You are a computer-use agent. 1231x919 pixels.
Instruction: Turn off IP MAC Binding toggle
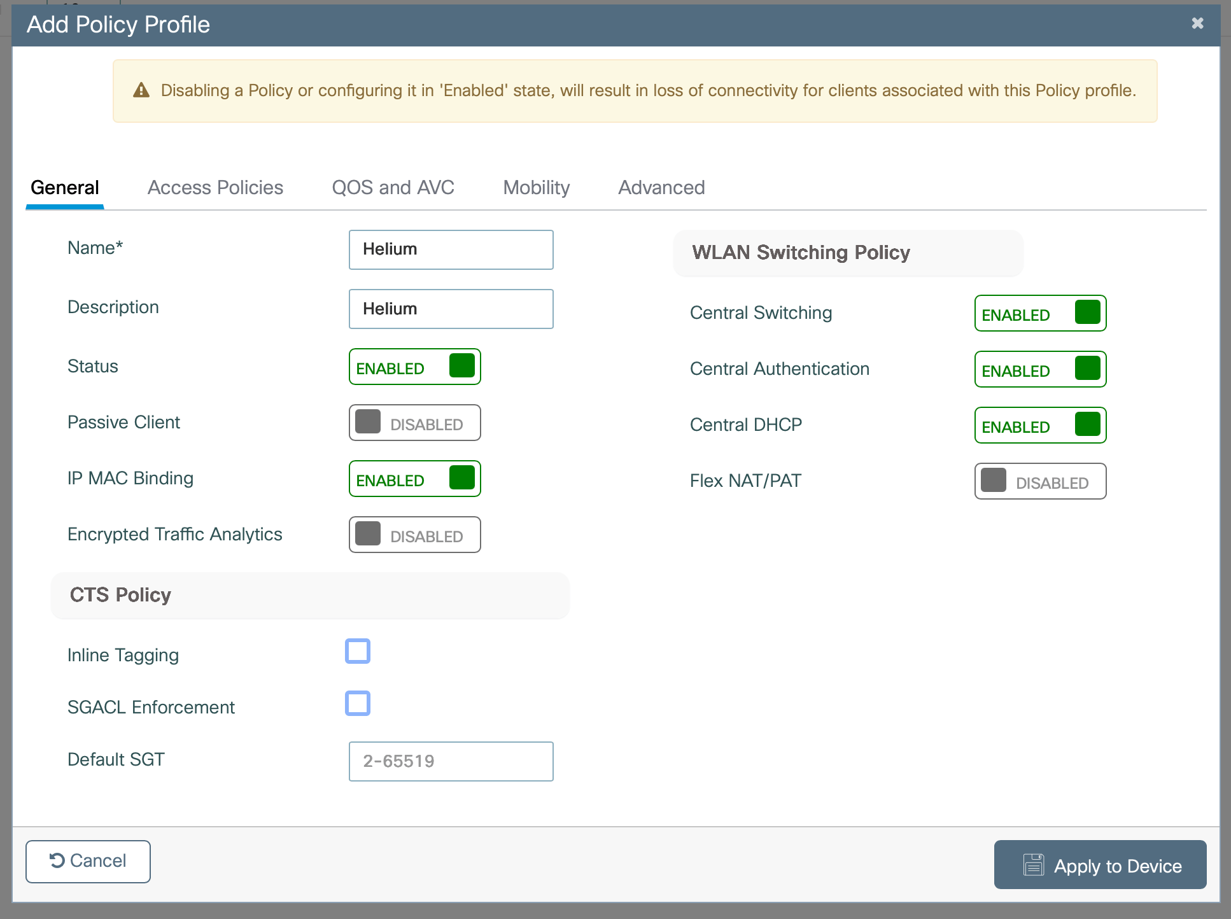pos(414,479)
